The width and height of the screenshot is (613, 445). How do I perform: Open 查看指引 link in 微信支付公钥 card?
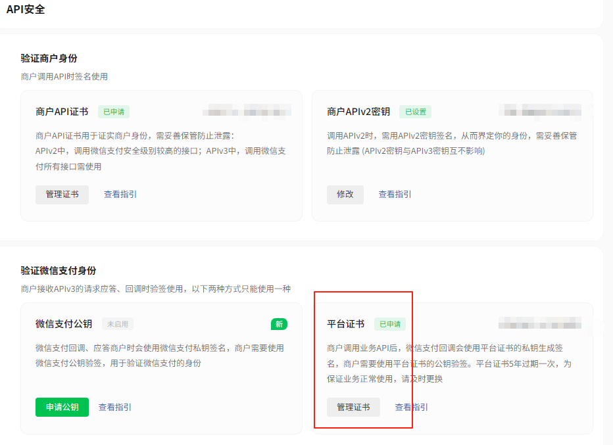click(114, 407)
